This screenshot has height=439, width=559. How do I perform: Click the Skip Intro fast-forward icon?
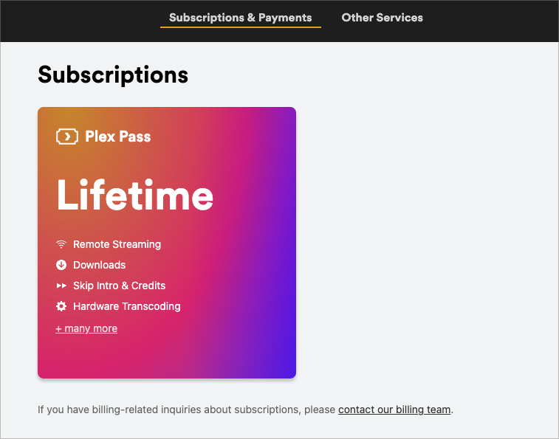(61, 286)
